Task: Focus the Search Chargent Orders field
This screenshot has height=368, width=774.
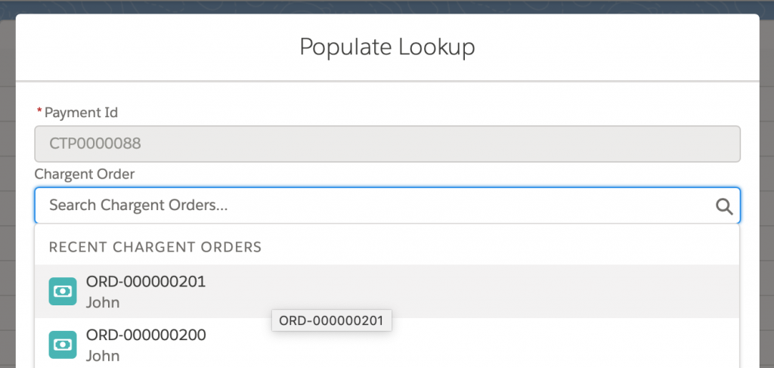Action: point(387,206)
